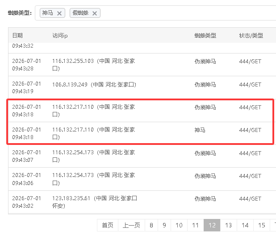Open page 13

229,225
